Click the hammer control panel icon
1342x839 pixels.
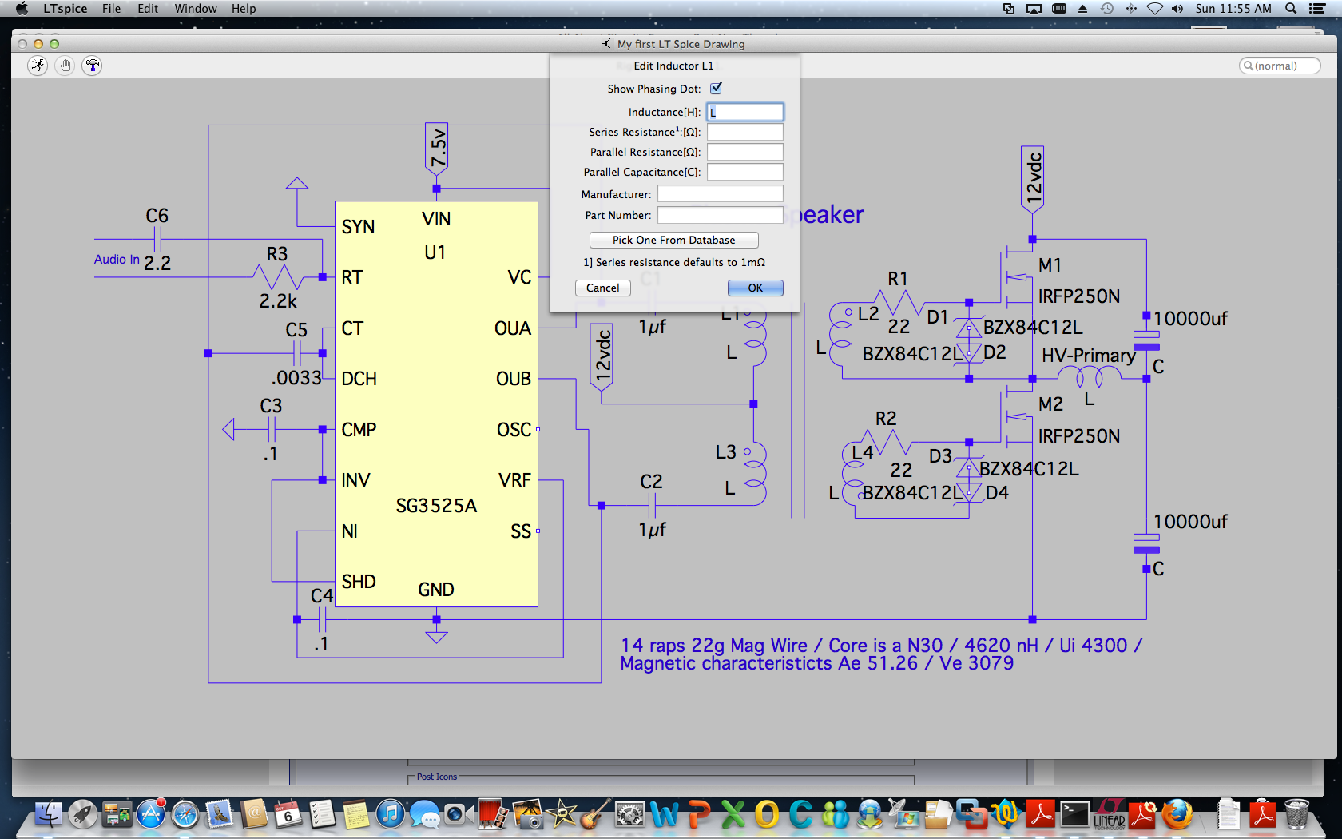pyautogui.click(x=92, y=66)
